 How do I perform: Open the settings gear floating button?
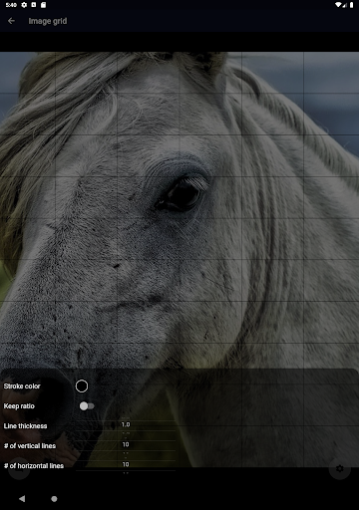(339, 468)
